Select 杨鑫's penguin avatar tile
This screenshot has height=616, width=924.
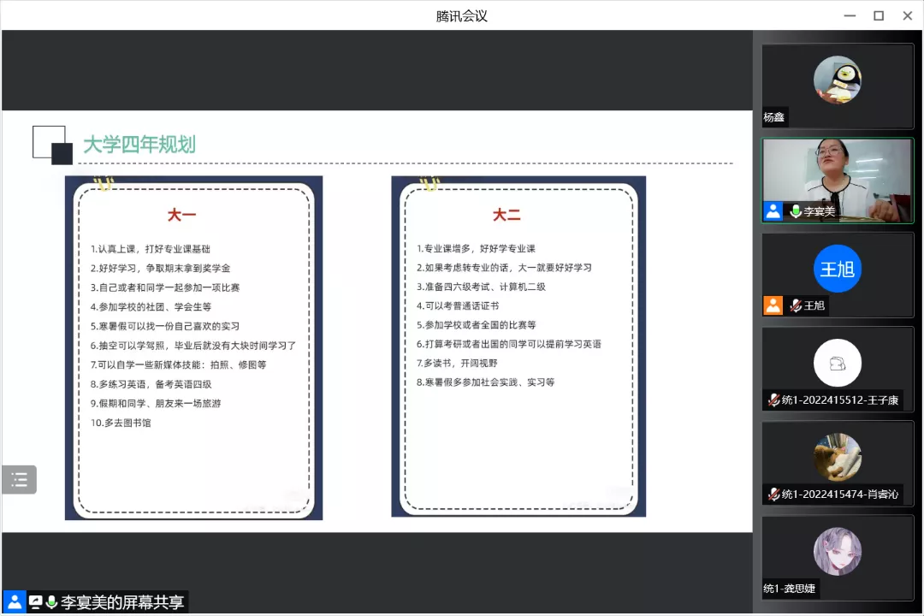837,80
